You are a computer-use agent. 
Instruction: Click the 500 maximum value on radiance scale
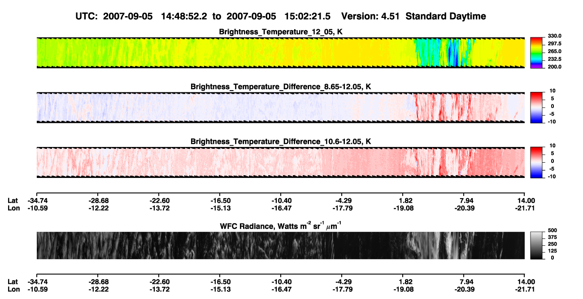[553, 230]
